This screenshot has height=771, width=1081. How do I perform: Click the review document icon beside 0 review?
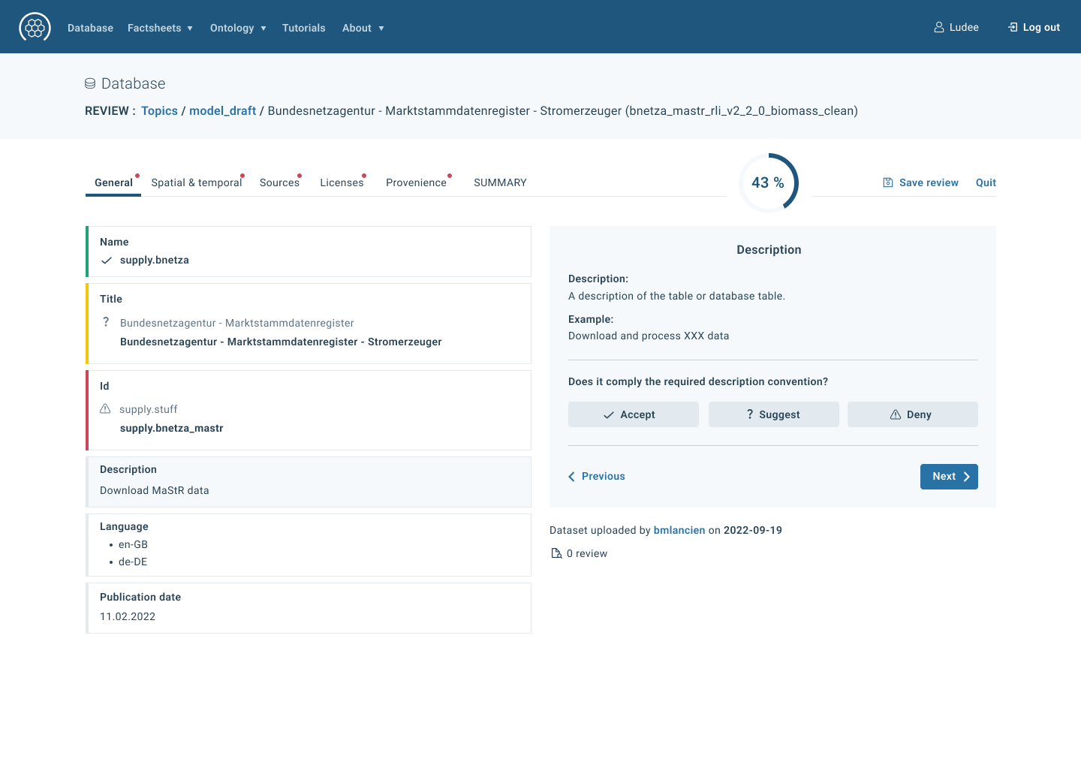click(556, 553)
